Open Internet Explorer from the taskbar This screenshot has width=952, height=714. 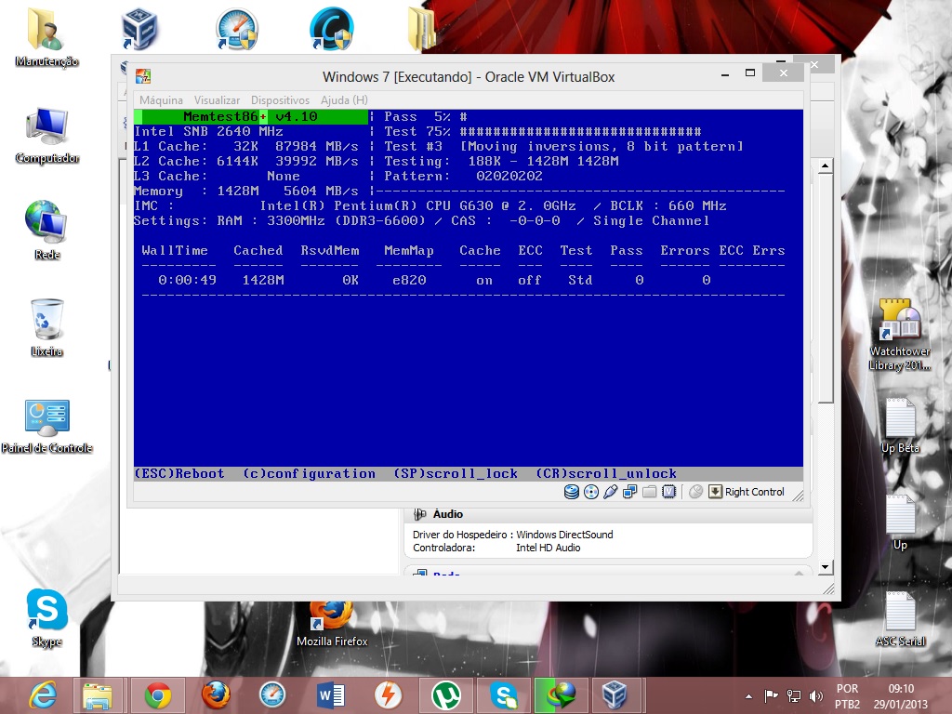pos(44,695)
